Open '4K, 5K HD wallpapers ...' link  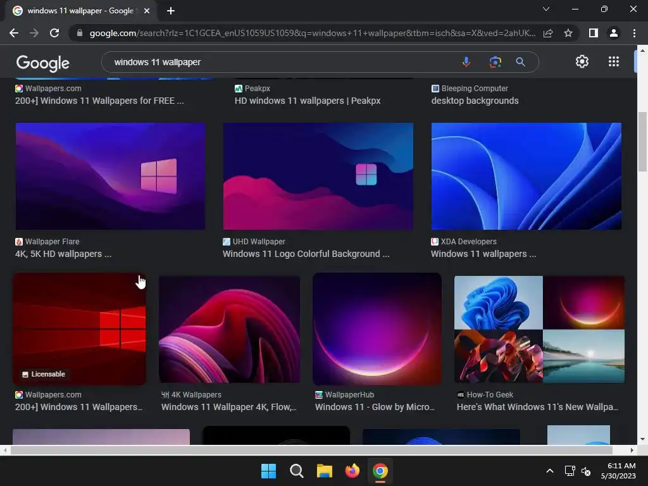(x=63, y=254)
